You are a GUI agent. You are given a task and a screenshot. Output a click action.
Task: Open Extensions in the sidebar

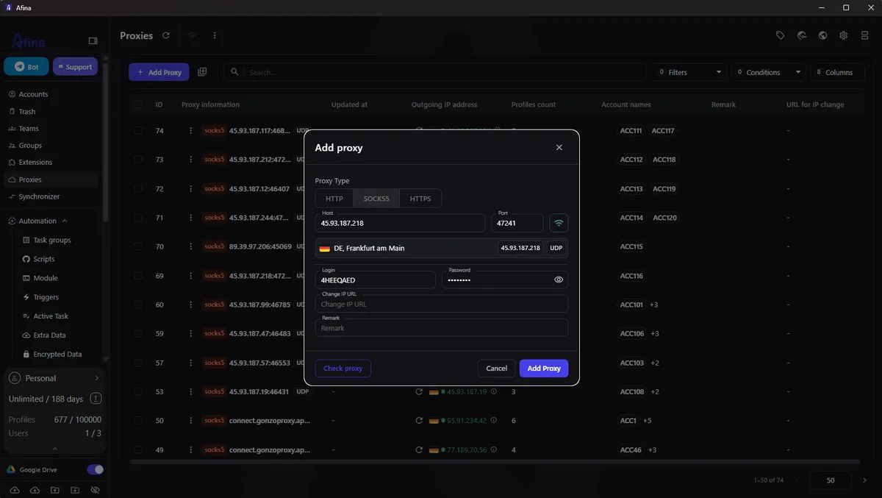click(x=50, y=162)
